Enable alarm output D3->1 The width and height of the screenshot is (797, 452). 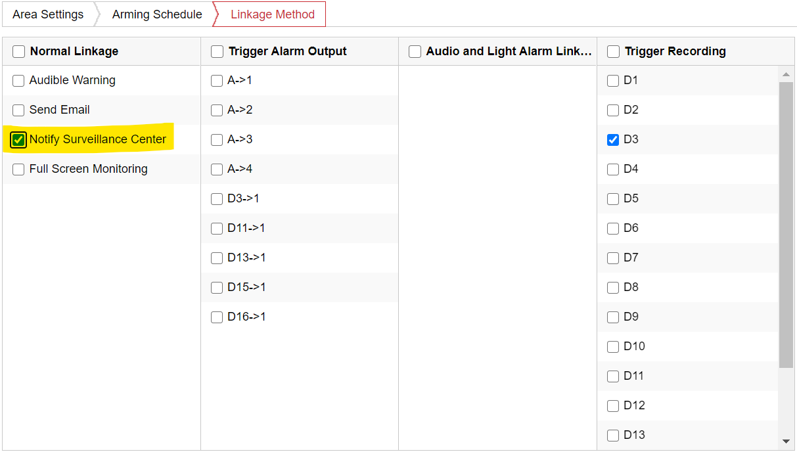pos(217,199)
